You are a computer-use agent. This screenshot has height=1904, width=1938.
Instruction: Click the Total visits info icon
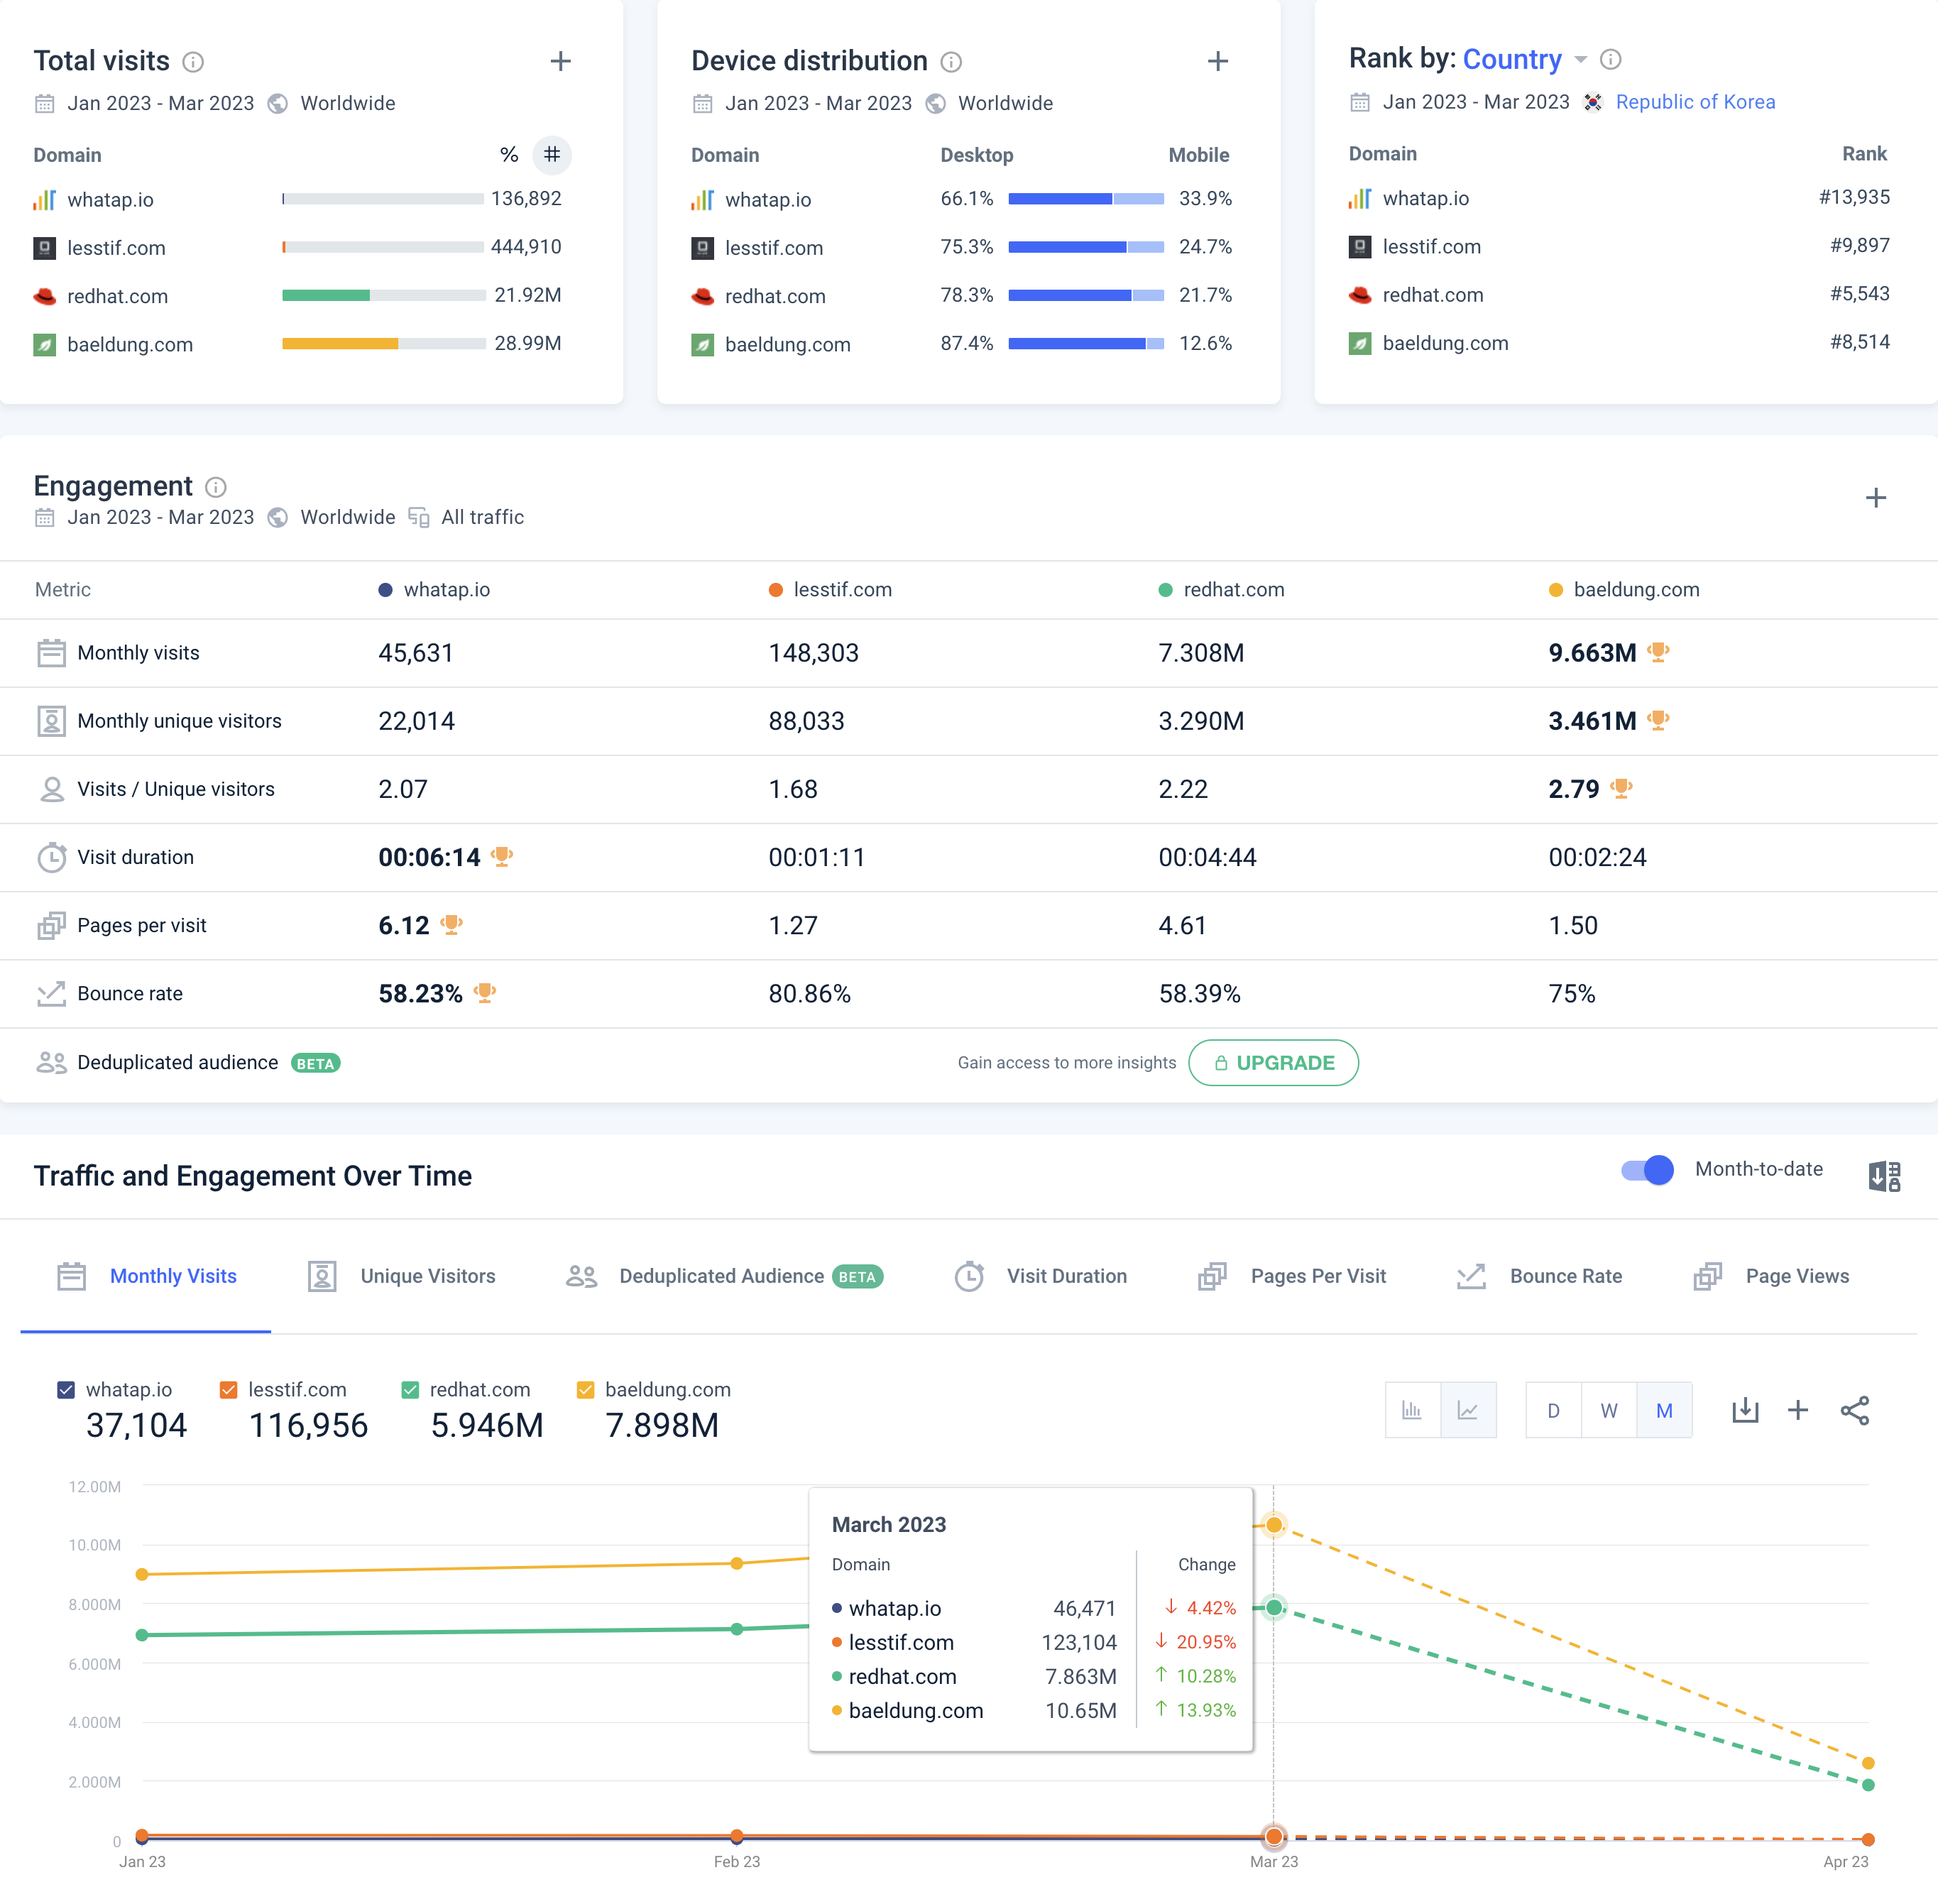coord(193,62)
